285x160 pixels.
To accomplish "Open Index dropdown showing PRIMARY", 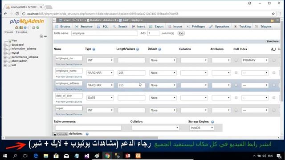I will (255, 60).
